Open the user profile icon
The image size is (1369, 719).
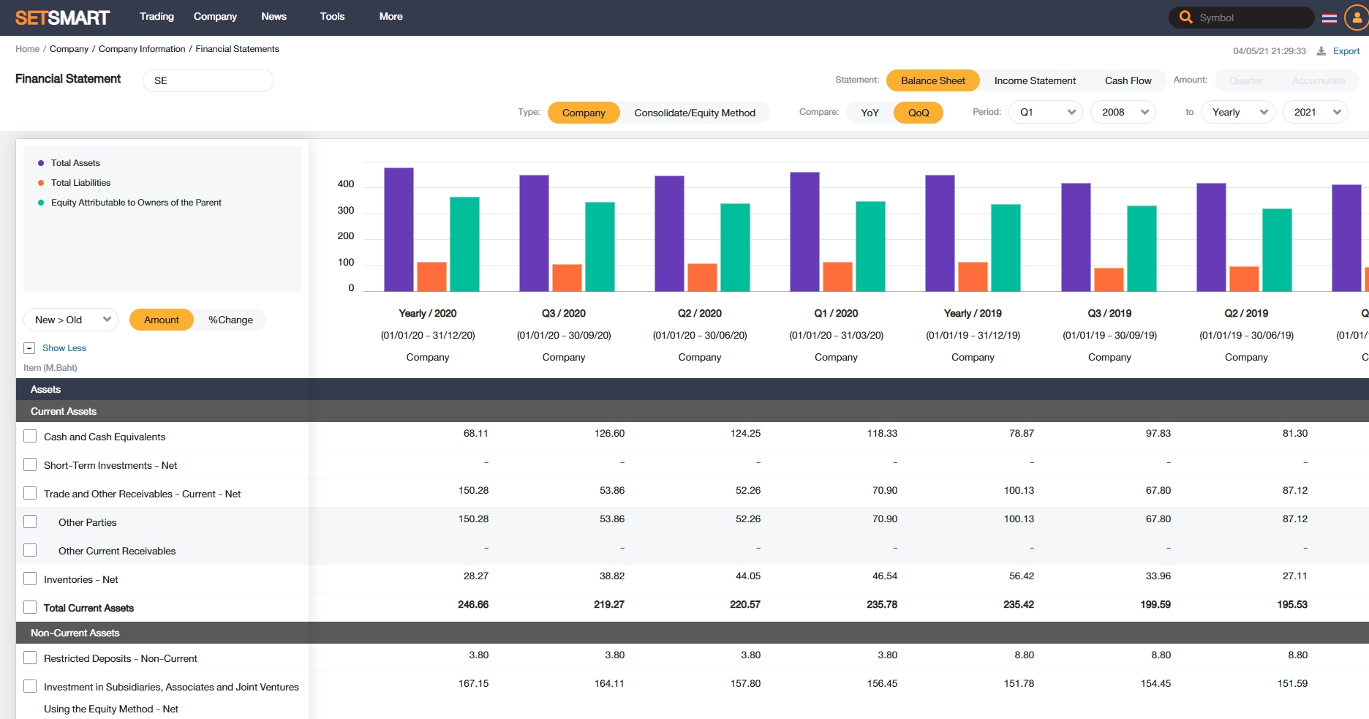click(1356, 18)
